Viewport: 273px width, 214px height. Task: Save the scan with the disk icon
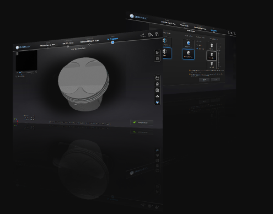point(157,90)
